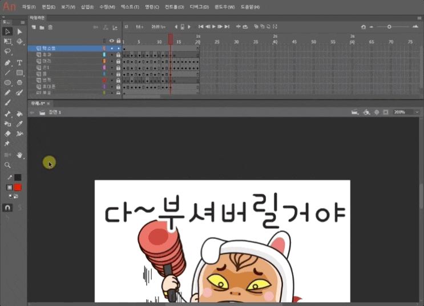The height and width of the screenshot is (306, 424).
Task: Toggle visibility of 몸 layer
Action: click(112, 74)
